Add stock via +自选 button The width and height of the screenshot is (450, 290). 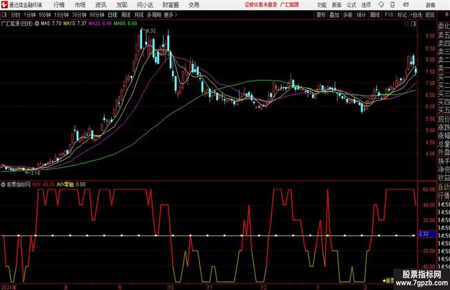[416, 15]
